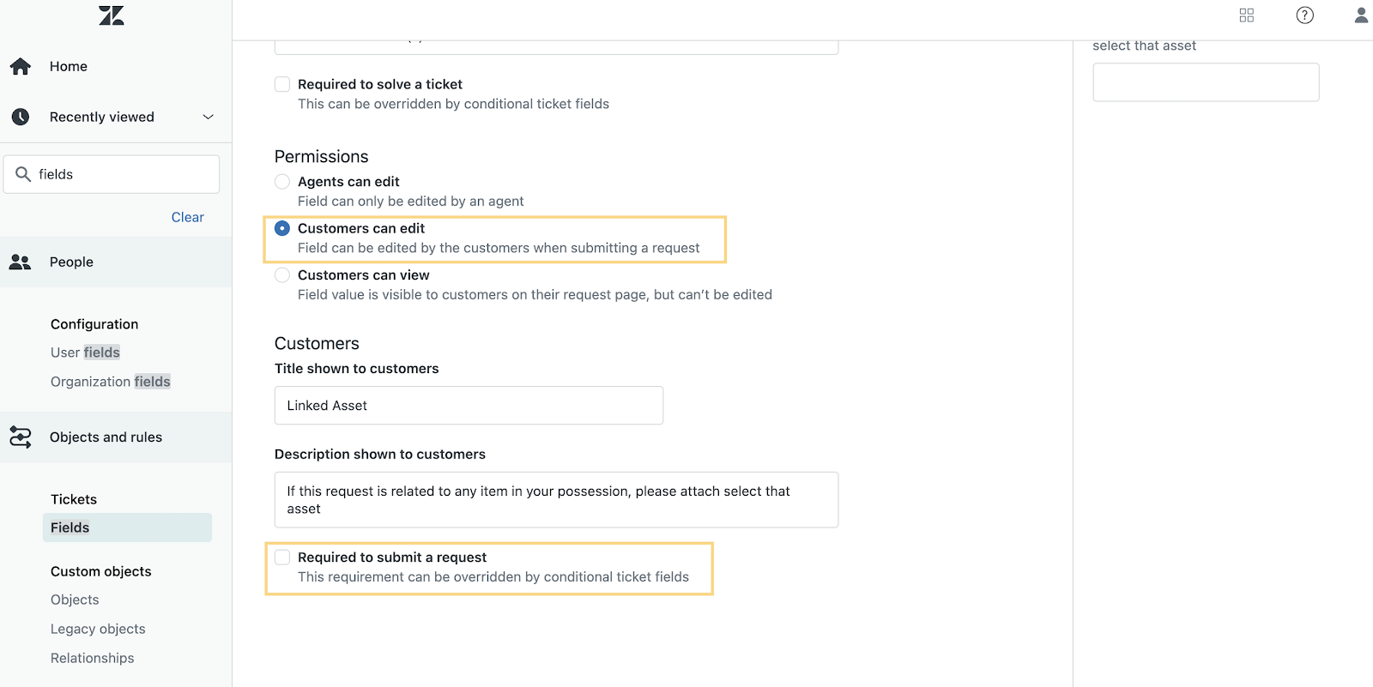Open the User fields menu item
The height and width of the screenshot is (687, 1373).
pos(85,353)
